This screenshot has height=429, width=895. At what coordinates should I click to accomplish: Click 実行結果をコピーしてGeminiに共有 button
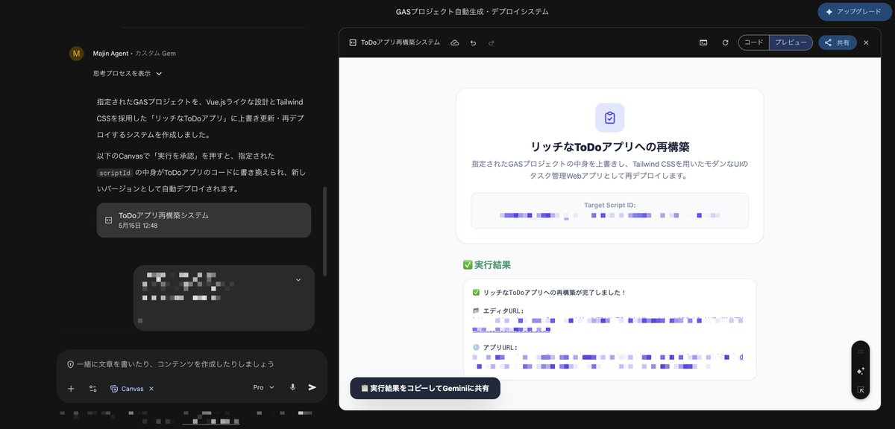tap(425, 388)
